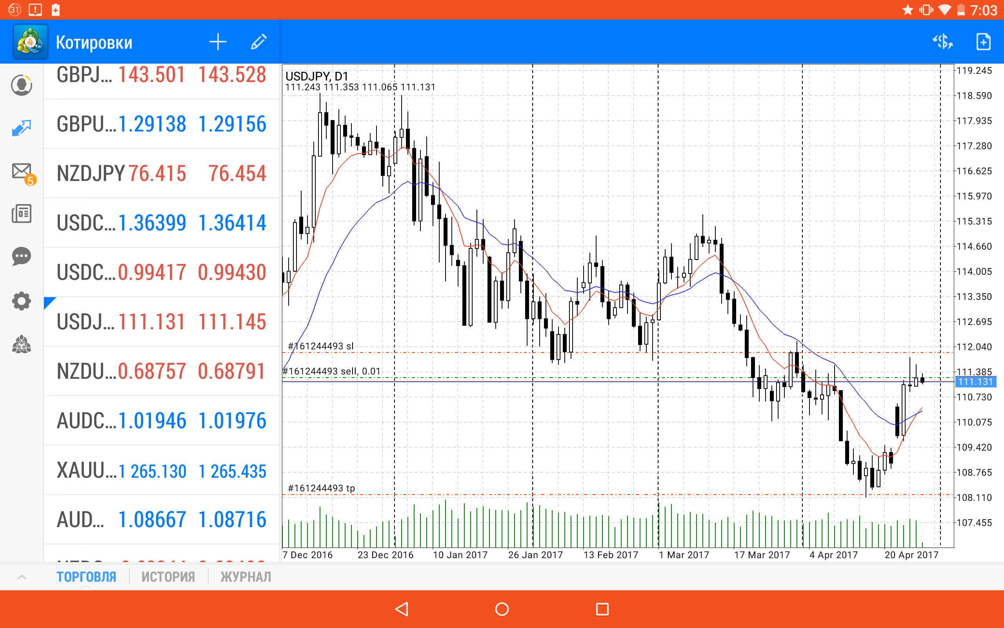Switch to ЖУРНАЛ tab
The width and height of the screenshot is (1004, 628).
point(246,577)
